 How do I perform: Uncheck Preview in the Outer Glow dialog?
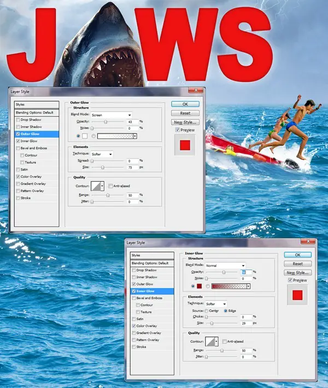tap(178, 130)
